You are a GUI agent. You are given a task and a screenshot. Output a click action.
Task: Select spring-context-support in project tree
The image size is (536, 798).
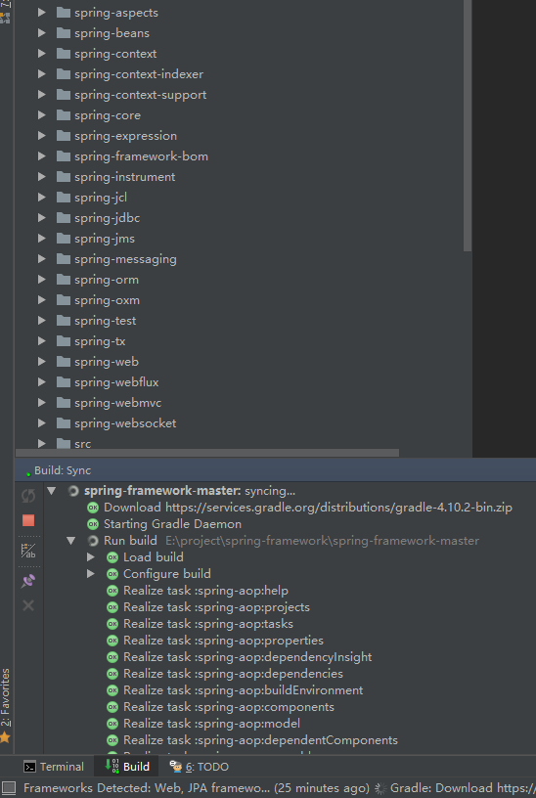(140, 95)
